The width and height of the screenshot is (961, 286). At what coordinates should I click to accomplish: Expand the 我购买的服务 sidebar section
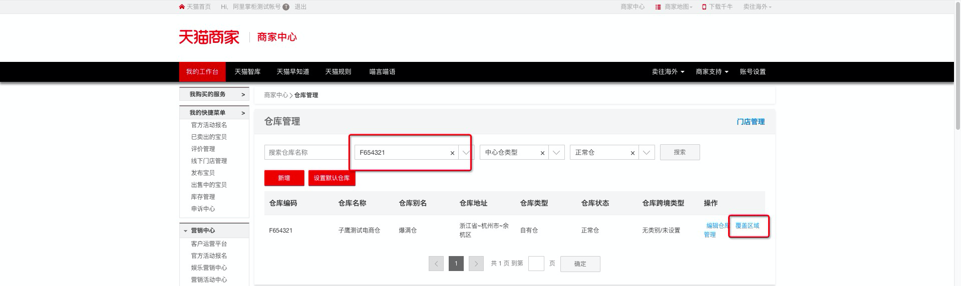pyautogui.click(x=214, y=94)
